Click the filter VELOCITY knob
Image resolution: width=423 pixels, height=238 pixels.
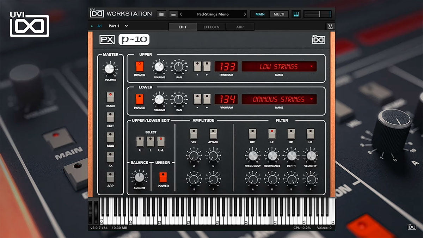point(311,155)
